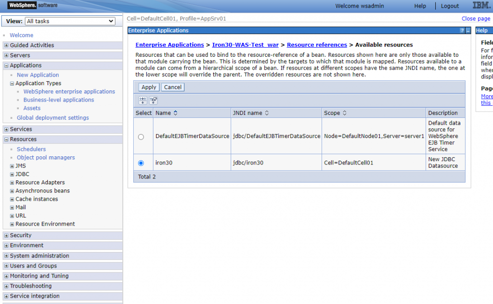Open the Help link in the top bar

(420, 6)
